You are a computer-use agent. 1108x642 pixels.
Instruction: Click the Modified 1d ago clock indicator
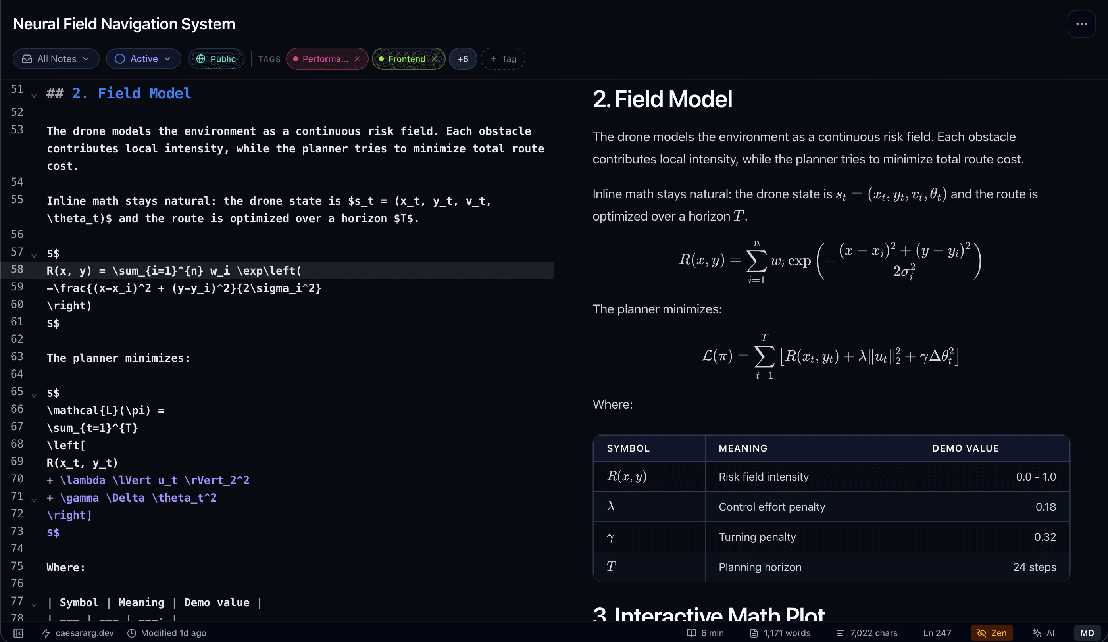[x=167, y=633]
